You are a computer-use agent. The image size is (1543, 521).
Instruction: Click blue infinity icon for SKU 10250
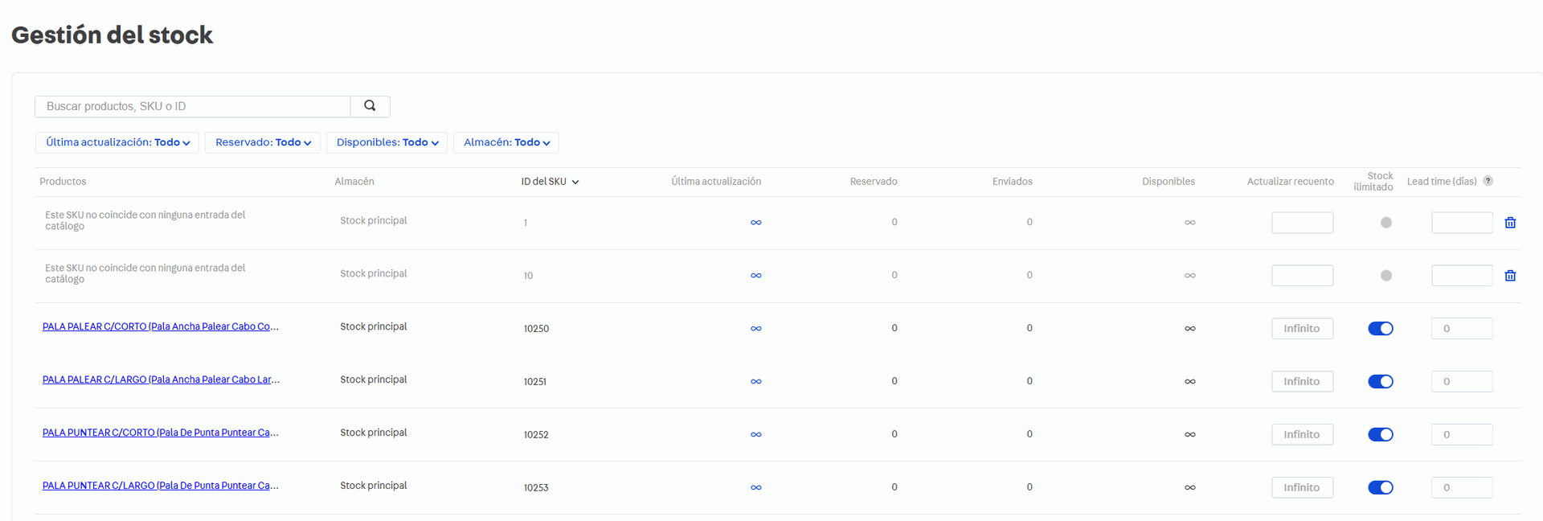pyautogui.click(x=755, y=329)
